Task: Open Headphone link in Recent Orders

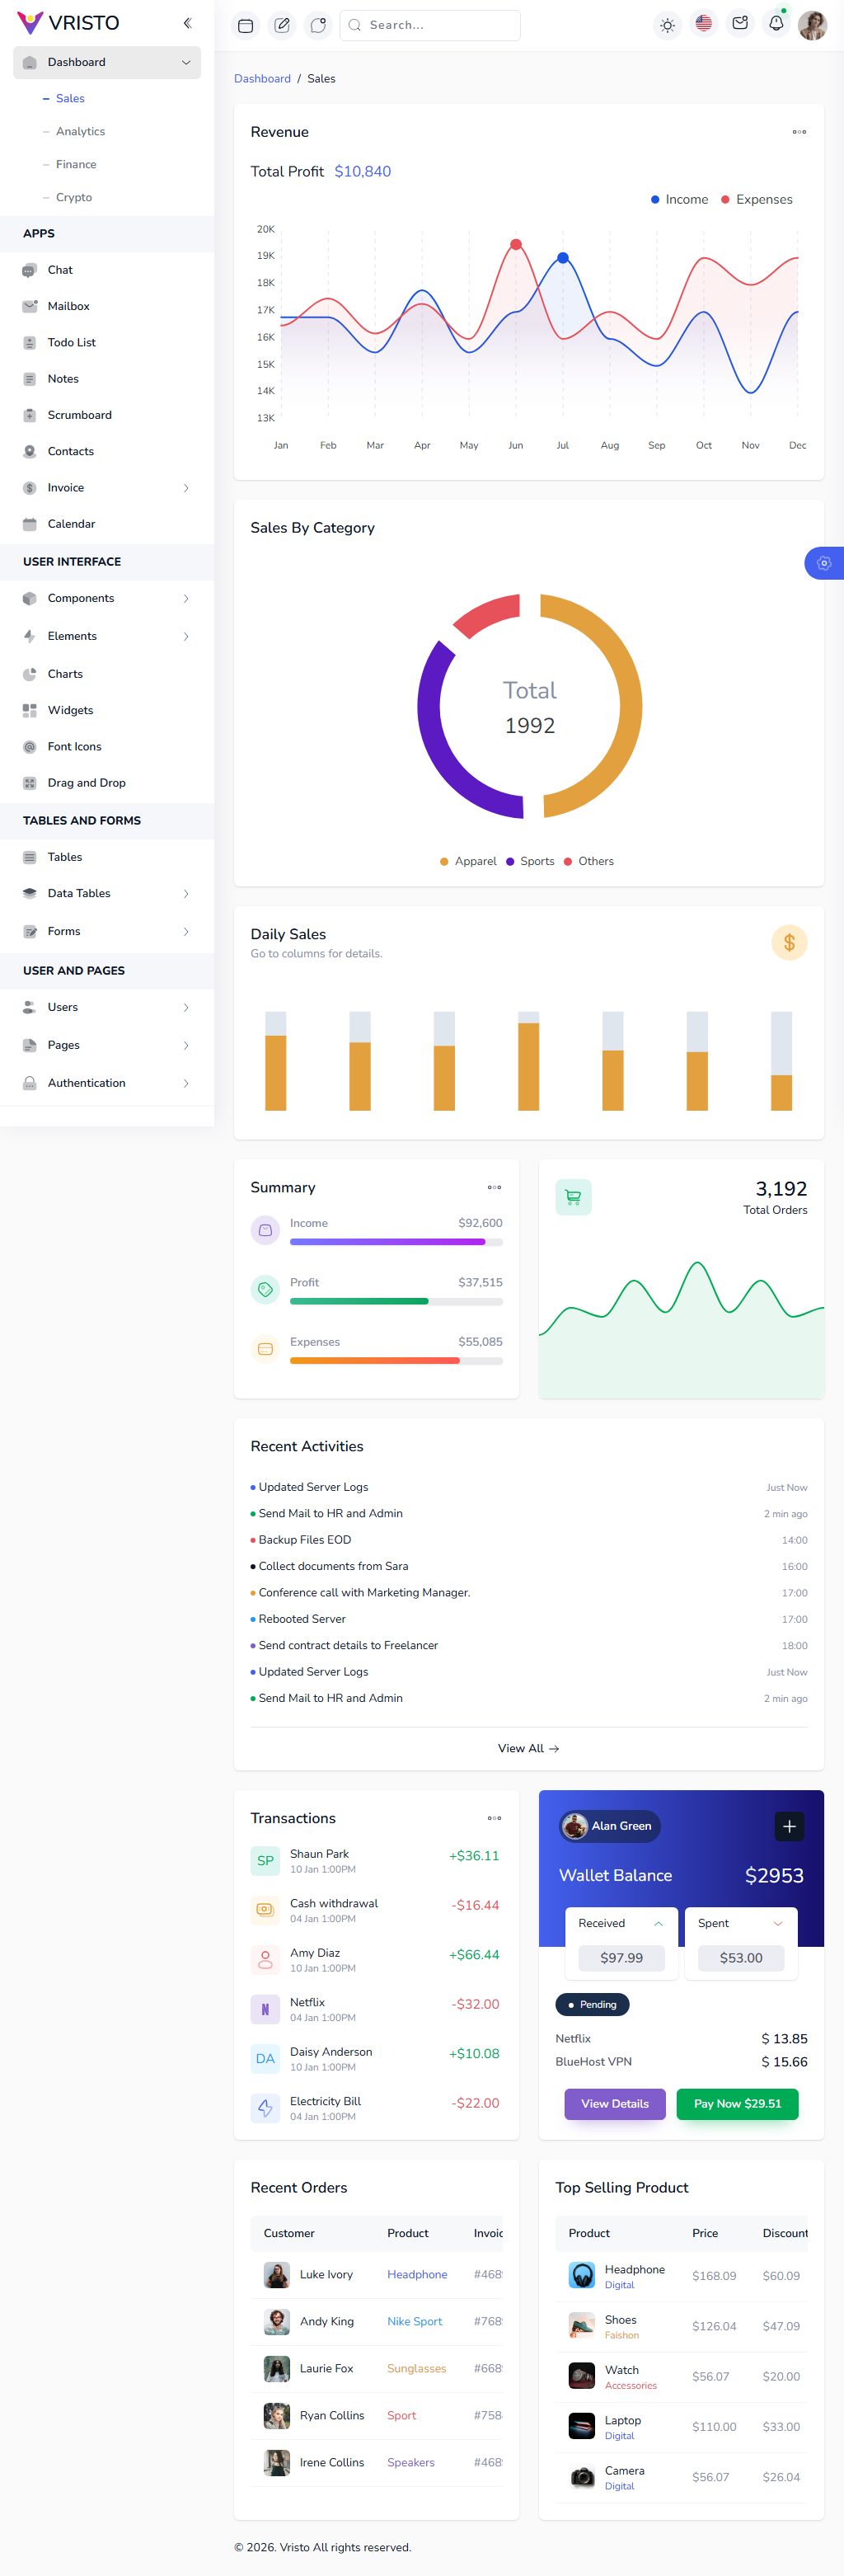Action: pyautogui.click(x=417, y=2274)
